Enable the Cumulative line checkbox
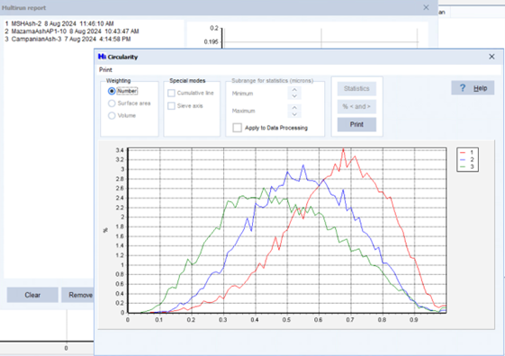Screen dimensions: 505x356 point(171,93)
